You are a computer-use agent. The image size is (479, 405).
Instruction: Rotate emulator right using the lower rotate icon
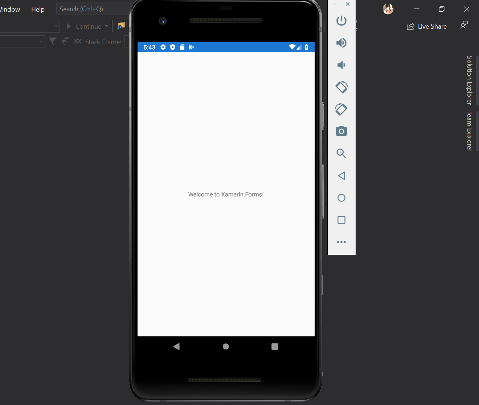(341, 109)
